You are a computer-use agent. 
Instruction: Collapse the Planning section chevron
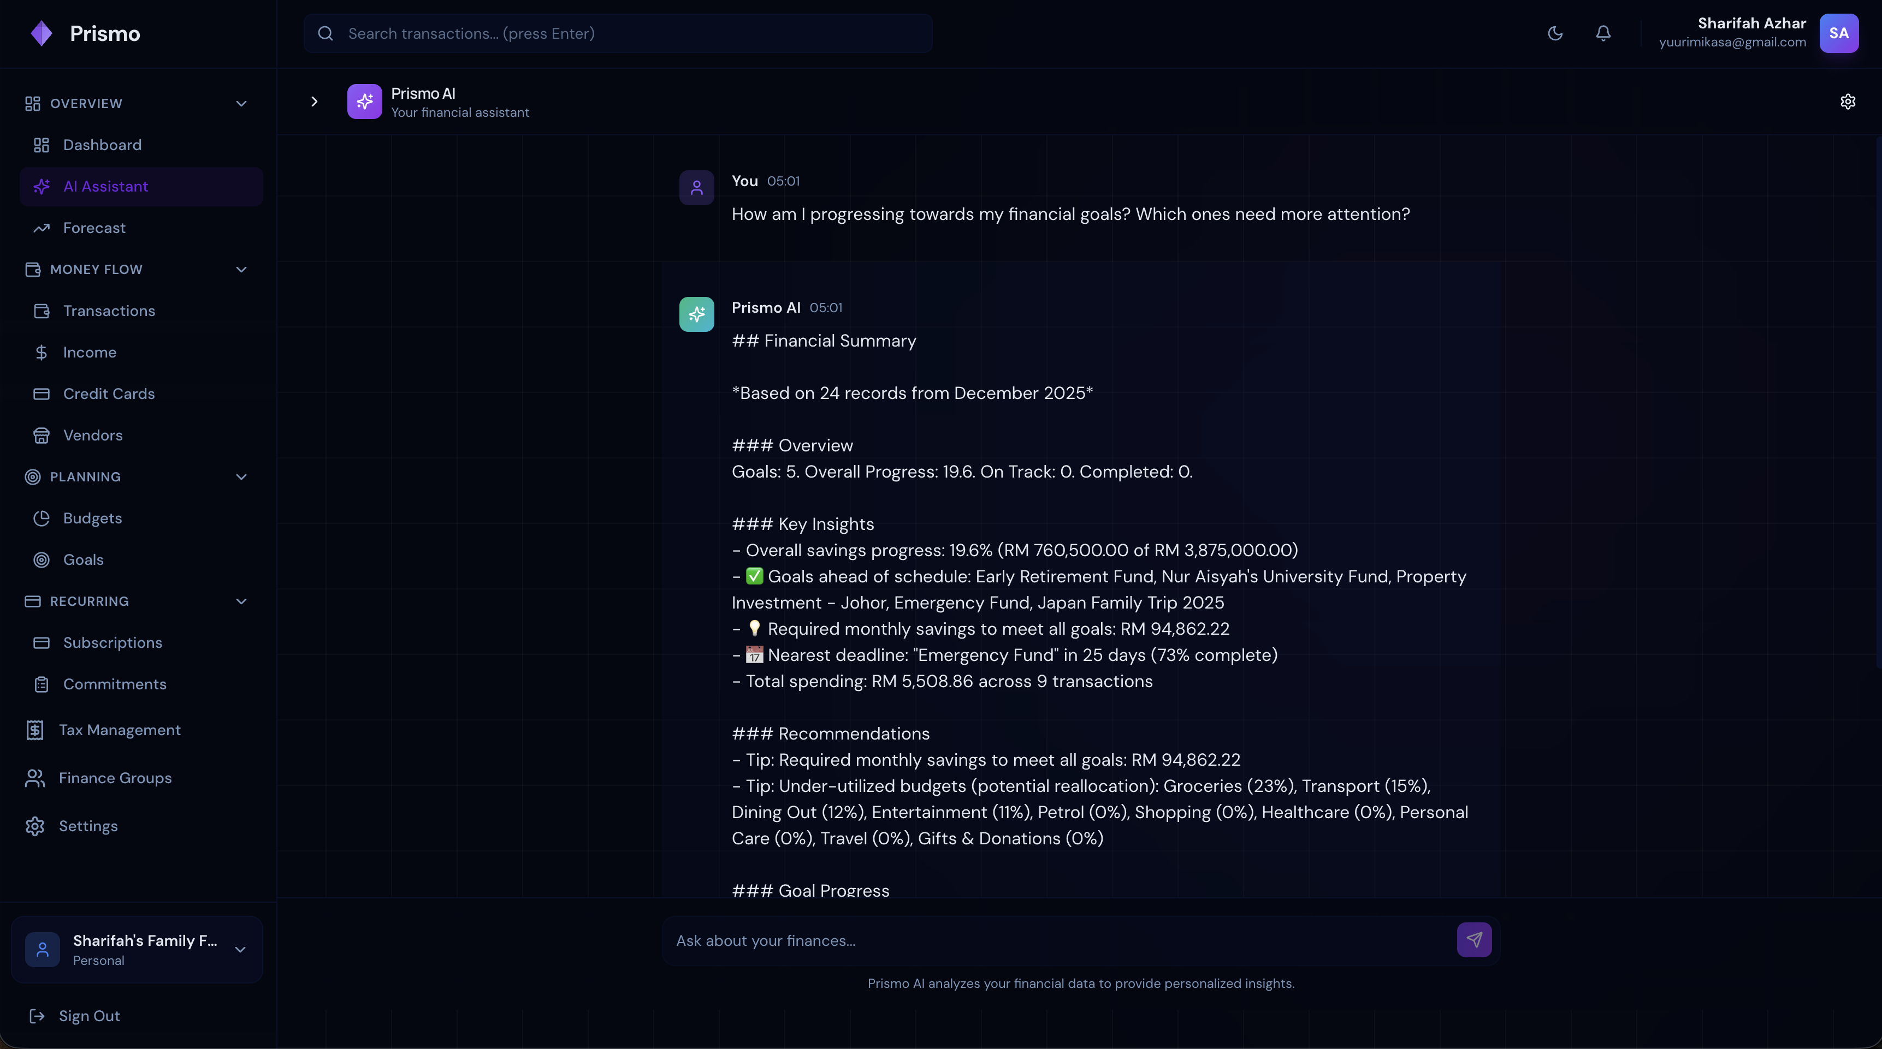241,476
